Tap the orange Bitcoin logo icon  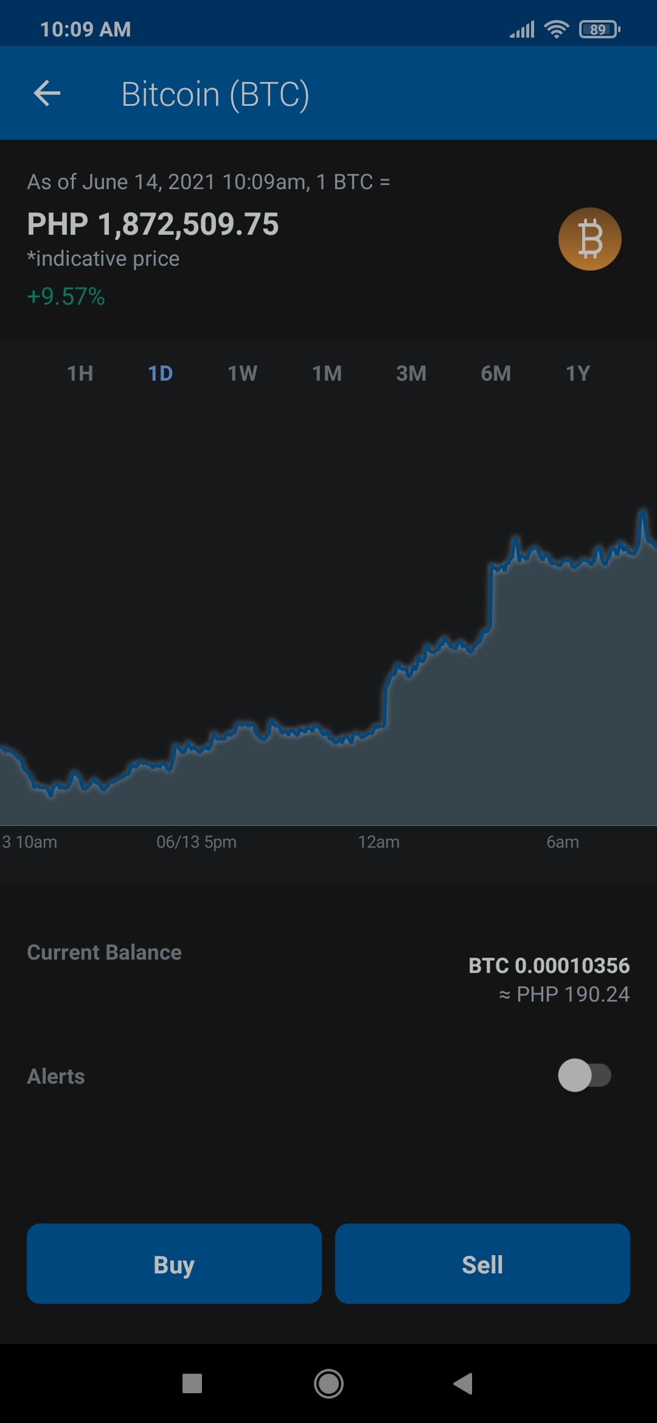point(589,239)
